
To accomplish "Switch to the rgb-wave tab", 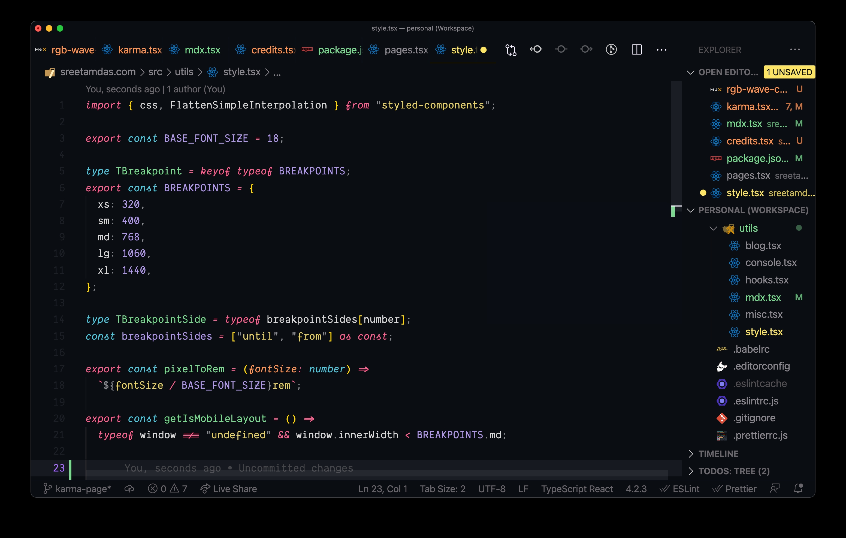I will pos(65,50).
